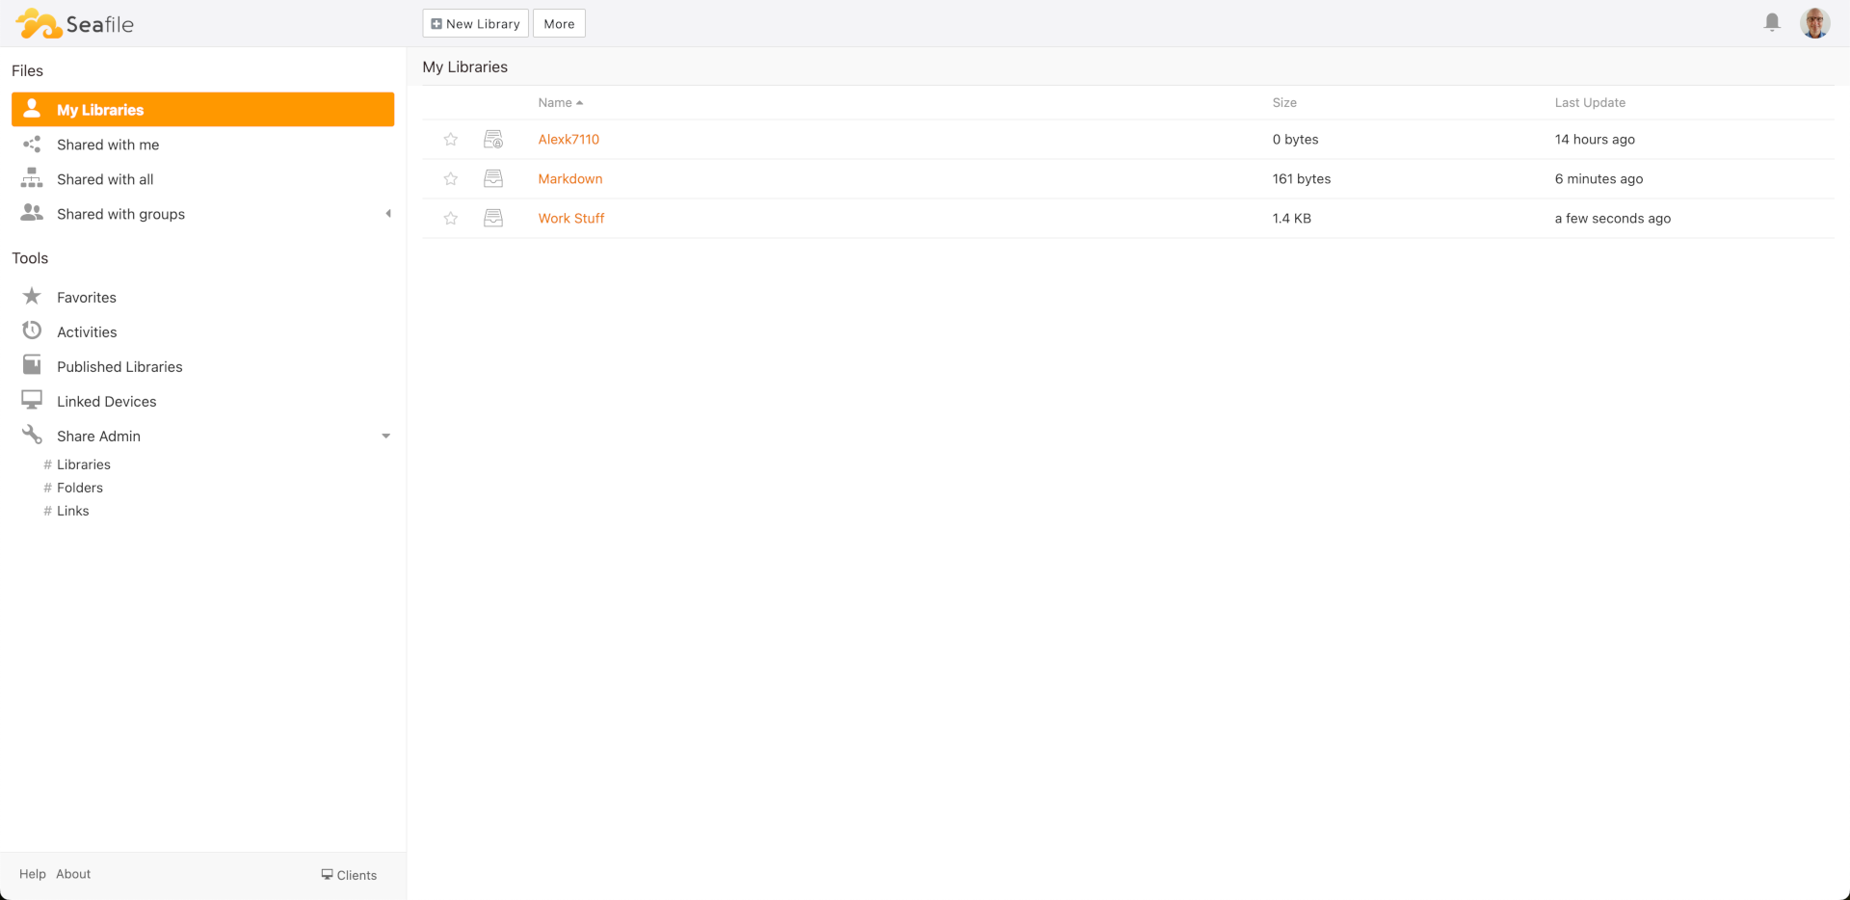Image resolution: width=1850 pixels, height=900 pixels.
Task: Click the Seafile logo icon
Action: [39, 22]
